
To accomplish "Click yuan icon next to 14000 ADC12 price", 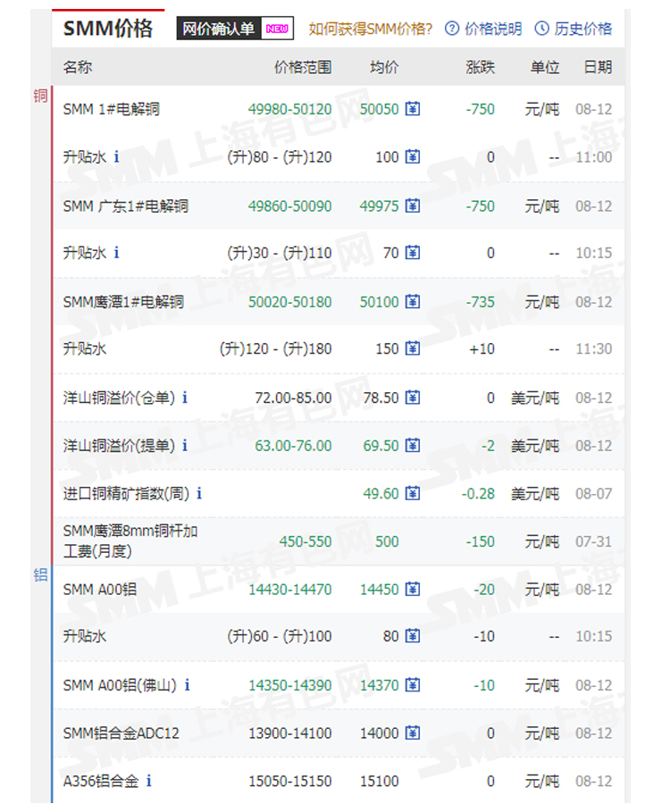I will [412, 733].
